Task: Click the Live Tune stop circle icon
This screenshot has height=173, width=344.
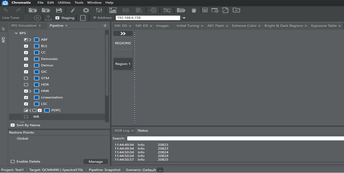Action: pyautogui.click(x=38, y=18)
